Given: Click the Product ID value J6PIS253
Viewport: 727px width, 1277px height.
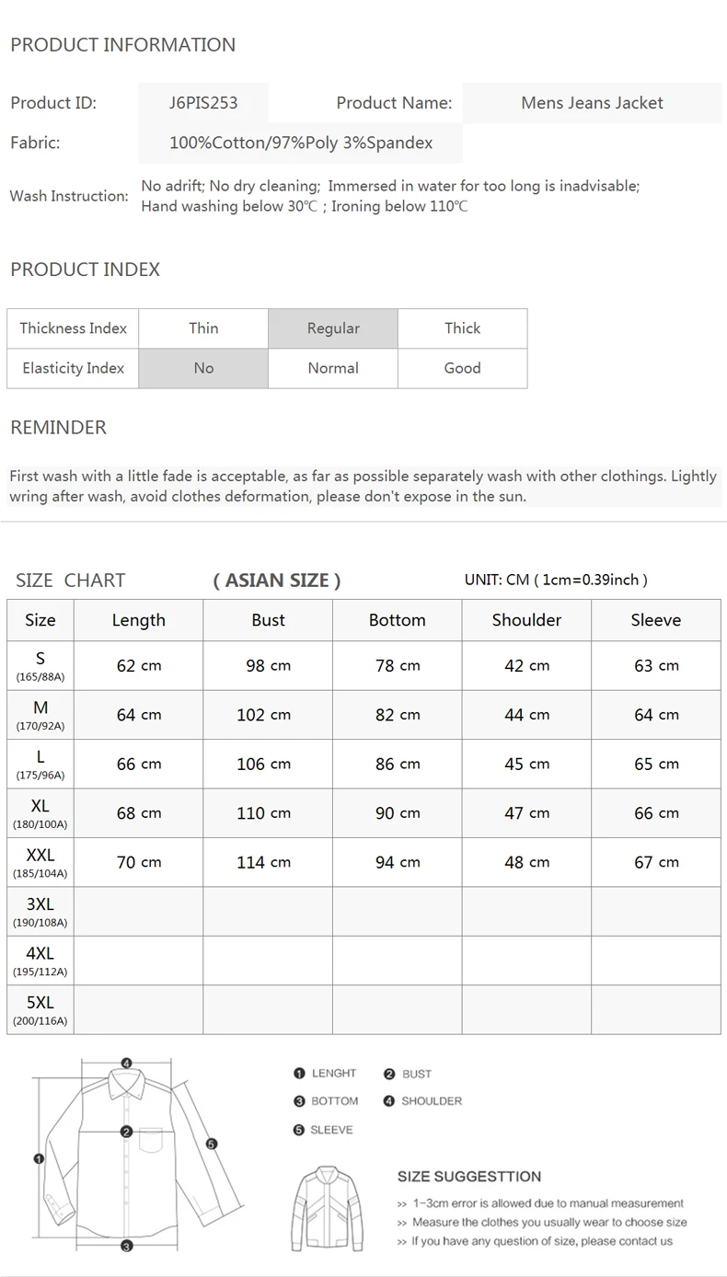Looking at the screenshot, I should 203,103.
